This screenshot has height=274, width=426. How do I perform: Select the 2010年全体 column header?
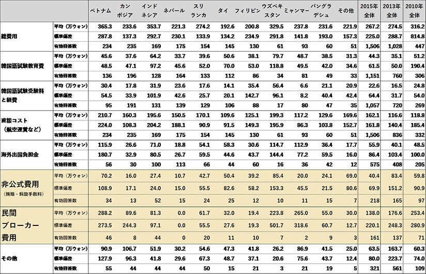415,11
